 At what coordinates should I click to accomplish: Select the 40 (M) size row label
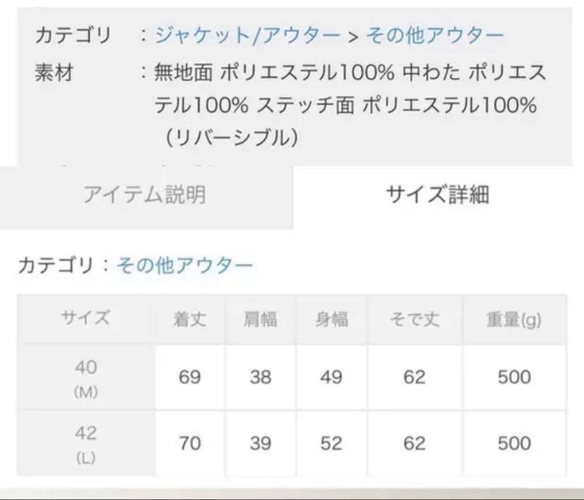[85, 378]
